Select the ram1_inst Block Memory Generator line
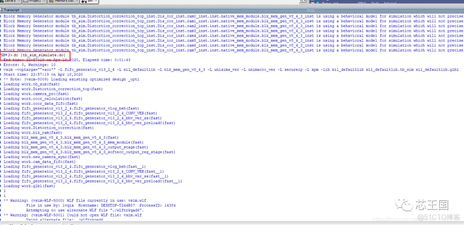 pos(232,21)
